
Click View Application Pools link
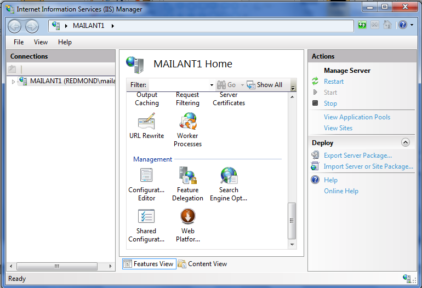pos(357,117)
